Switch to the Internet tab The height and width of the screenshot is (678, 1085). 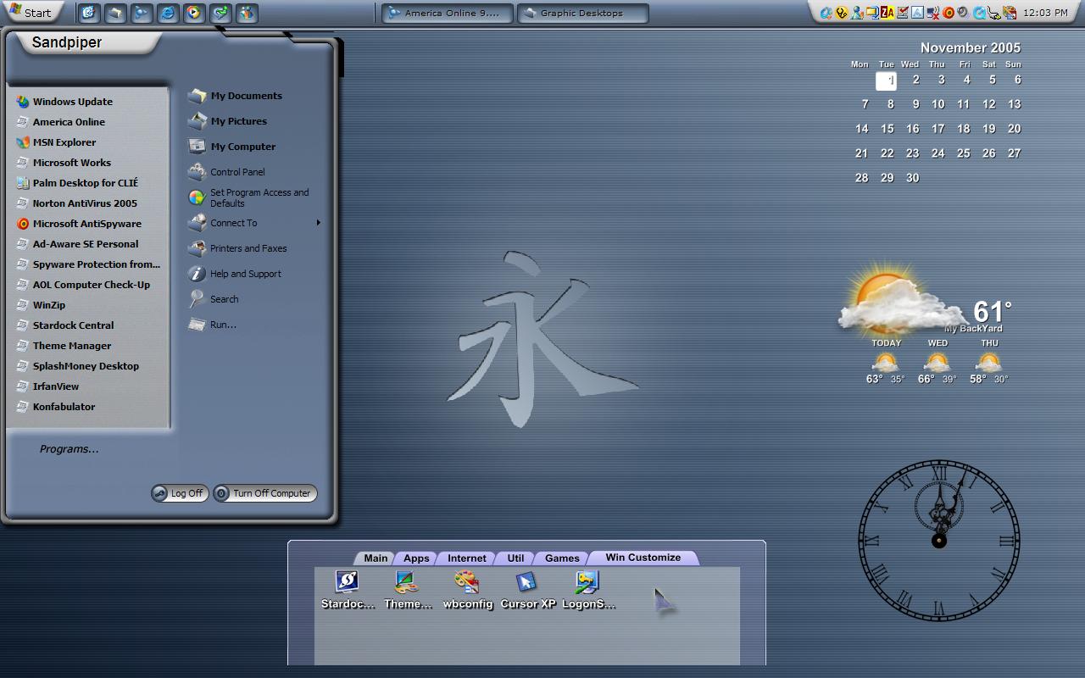point(467,558)
